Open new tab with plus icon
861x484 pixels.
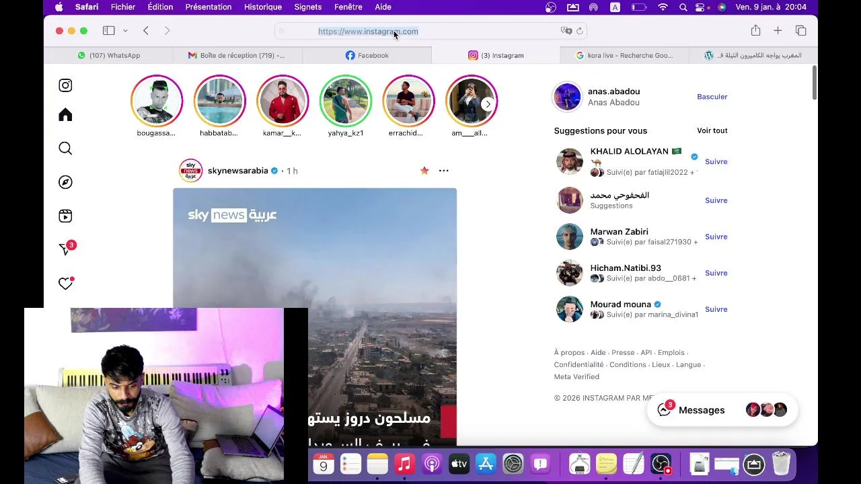[x=778, y=30]
